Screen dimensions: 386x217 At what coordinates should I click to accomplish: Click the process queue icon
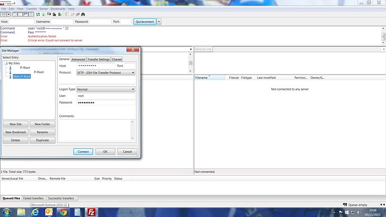43,15
